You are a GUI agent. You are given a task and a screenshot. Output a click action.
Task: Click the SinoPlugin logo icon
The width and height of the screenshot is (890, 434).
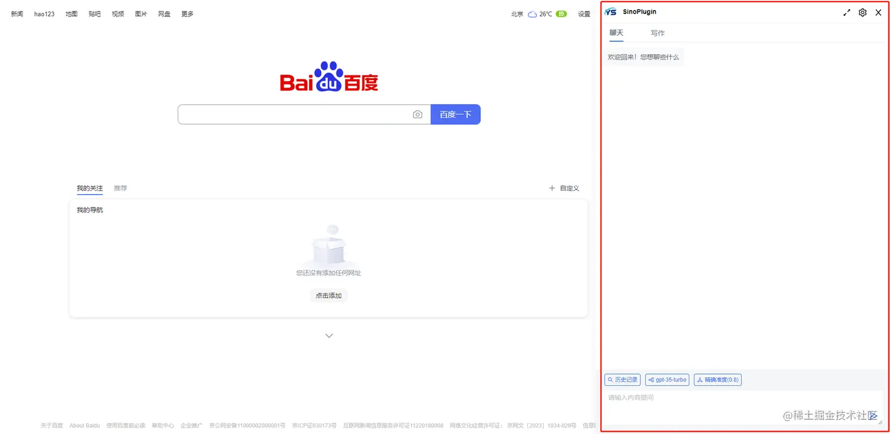coord(611,12)
